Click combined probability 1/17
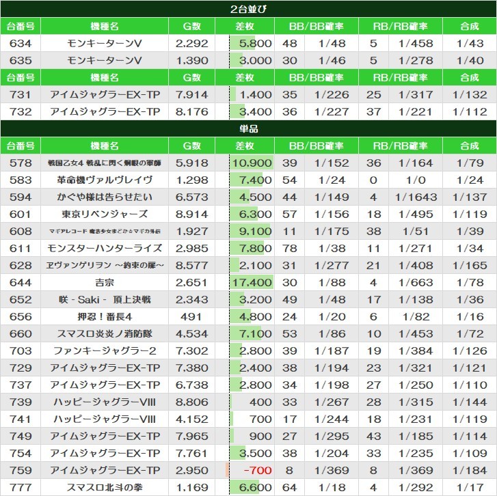497x496 pixels. pyautogui.click(x=470, y=487)
